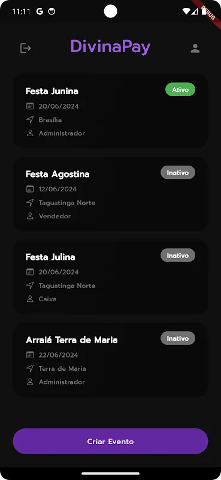Click the person icon next to Vendedor
The width and height of the screenshot is (221, 480).
30,216
